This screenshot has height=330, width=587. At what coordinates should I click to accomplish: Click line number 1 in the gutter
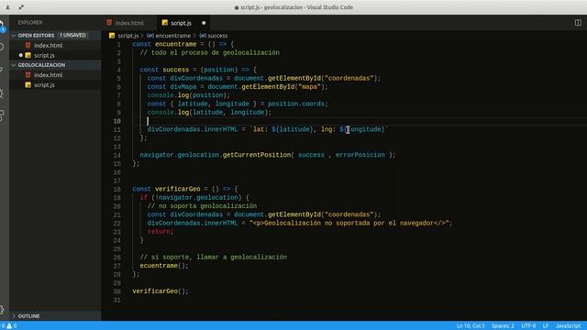pyautogui.click(x=118, y=45)
